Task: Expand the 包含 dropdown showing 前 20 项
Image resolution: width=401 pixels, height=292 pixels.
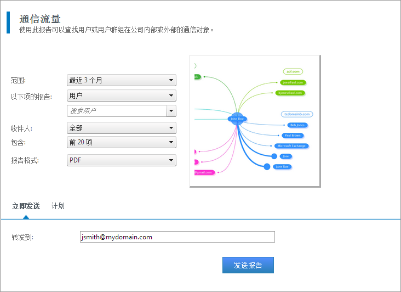Action: click(121, 143)
